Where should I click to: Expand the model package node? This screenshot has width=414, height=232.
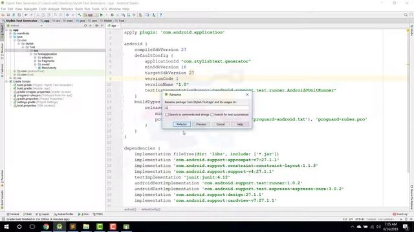coord(35,64)
